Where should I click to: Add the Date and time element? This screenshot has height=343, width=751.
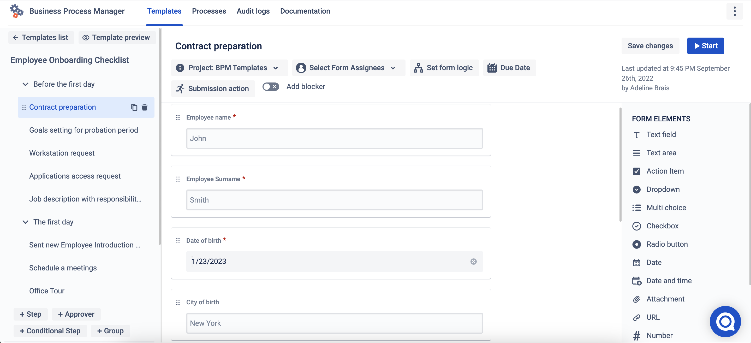coord(669,281)
